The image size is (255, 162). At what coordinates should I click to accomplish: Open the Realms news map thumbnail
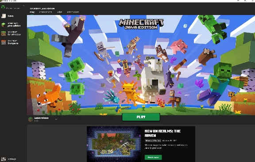click(114, 144)
